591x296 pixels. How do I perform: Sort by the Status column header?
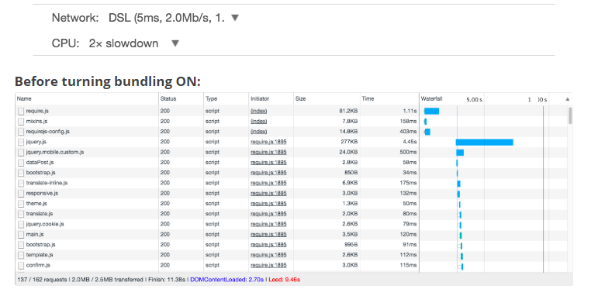tap(168, 98)
